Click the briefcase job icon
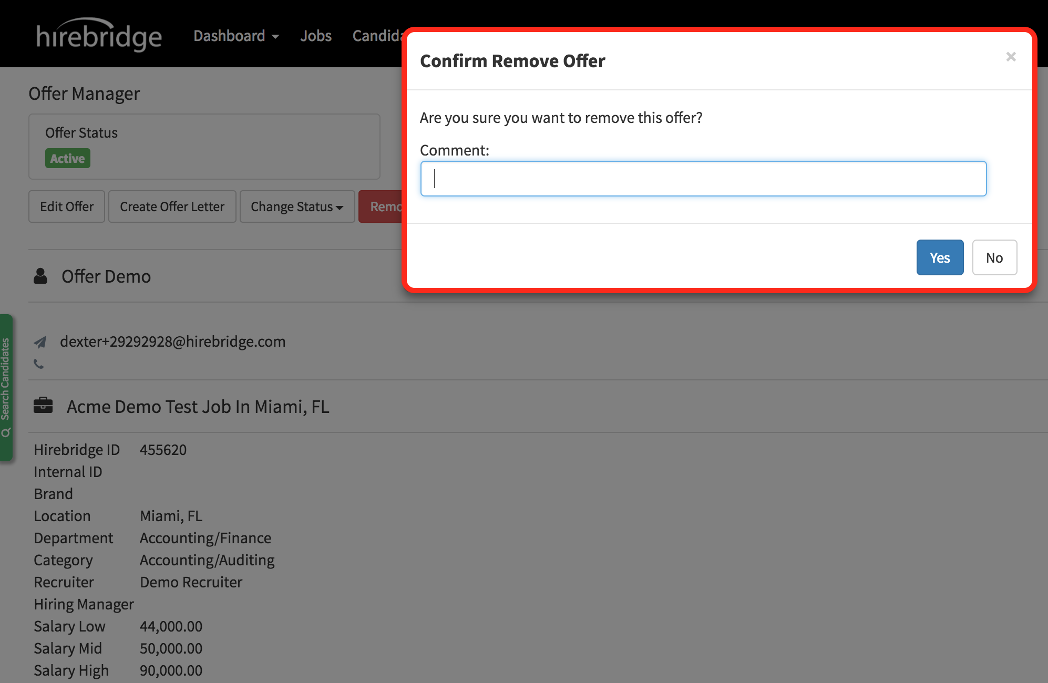This screenshot has width=1048, height=683. point(43,406)
